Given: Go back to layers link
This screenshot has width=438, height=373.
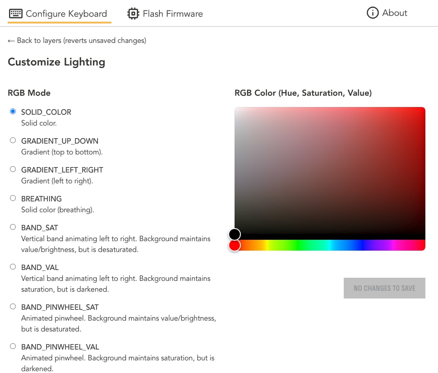Looking at the screenshot, I should [x=77, y=41].
